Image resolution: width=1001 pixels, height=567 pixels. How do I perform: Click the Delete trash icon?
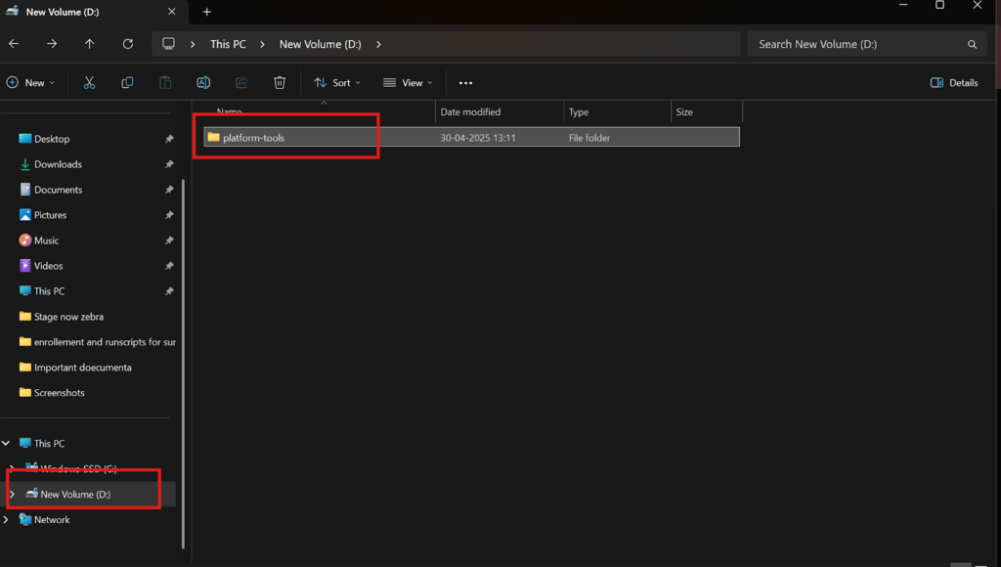pos(280,83)
